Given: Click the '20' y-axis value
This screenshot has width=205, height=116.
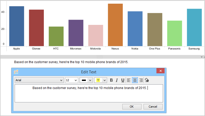Looking at the screenshot, I should pos(3,29).
